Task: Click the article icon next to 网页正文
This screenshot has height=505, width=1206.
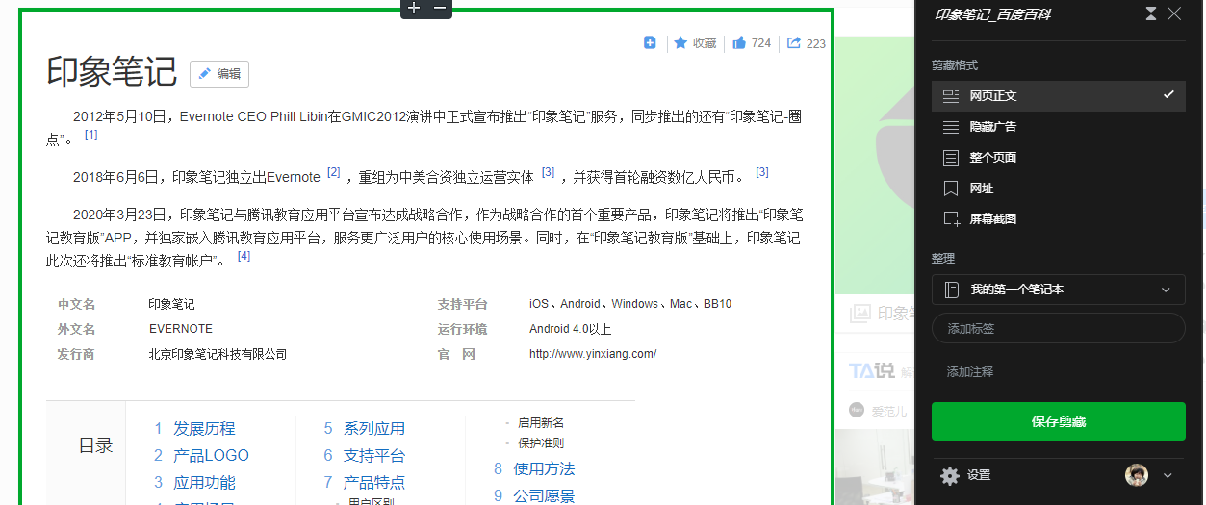Action: pos(951,95)
